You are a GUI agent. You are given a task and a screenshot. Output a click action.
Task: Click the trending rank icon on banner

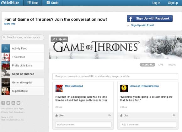click(x=54, y=39)
